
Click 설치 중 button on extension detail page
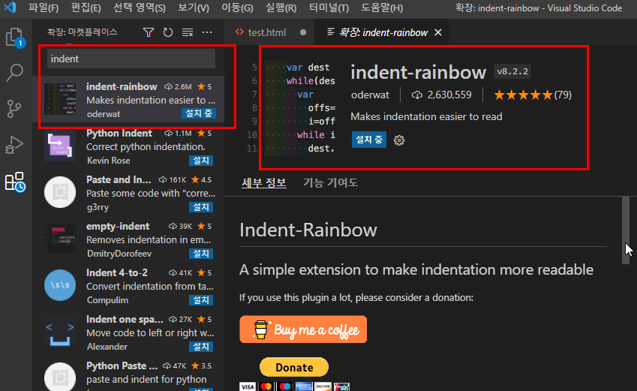369,140
